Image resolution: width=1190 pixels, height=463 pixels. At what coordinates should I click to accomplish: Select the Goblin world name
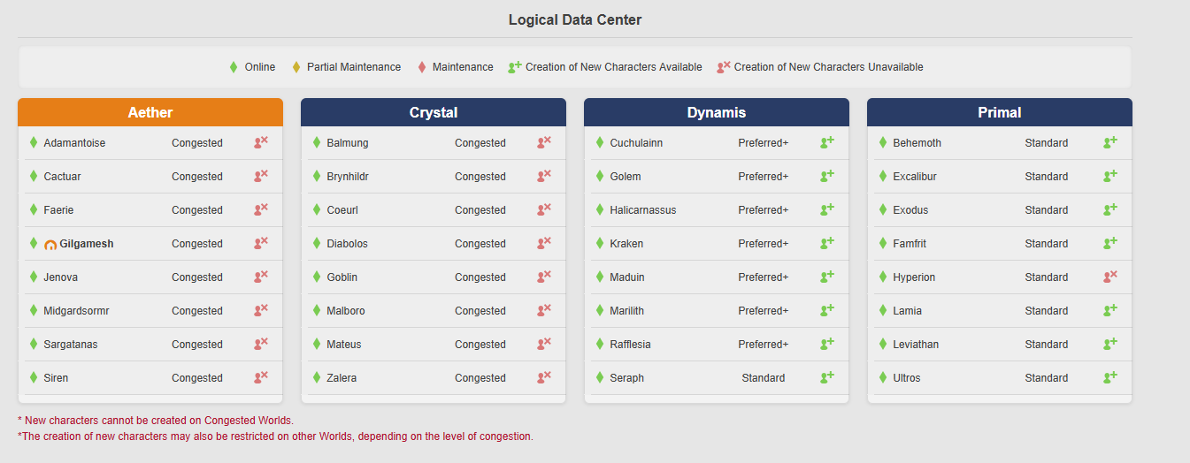tap(342, 277)
